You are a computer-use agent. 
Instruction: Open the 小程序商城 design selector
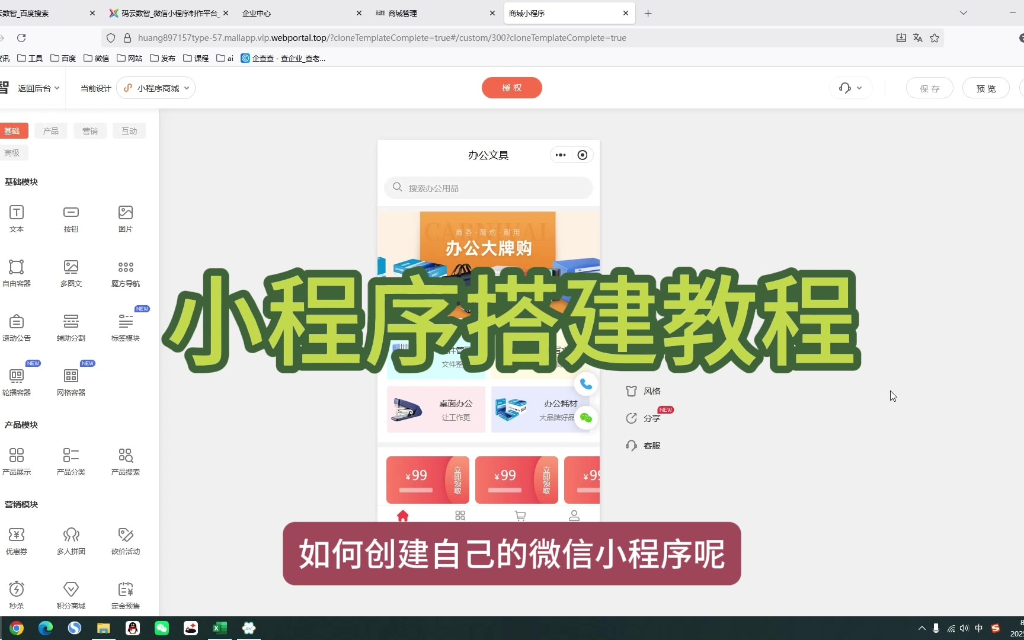(156, 88)
